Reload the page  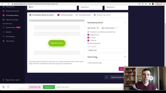click(9, 4)
